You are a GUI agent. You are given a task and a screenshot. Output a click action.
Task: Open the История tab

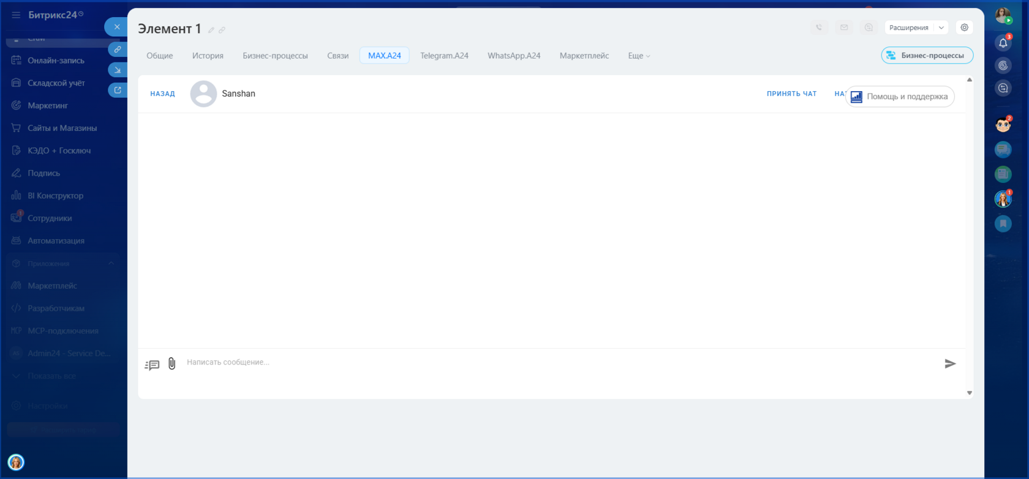208,56
